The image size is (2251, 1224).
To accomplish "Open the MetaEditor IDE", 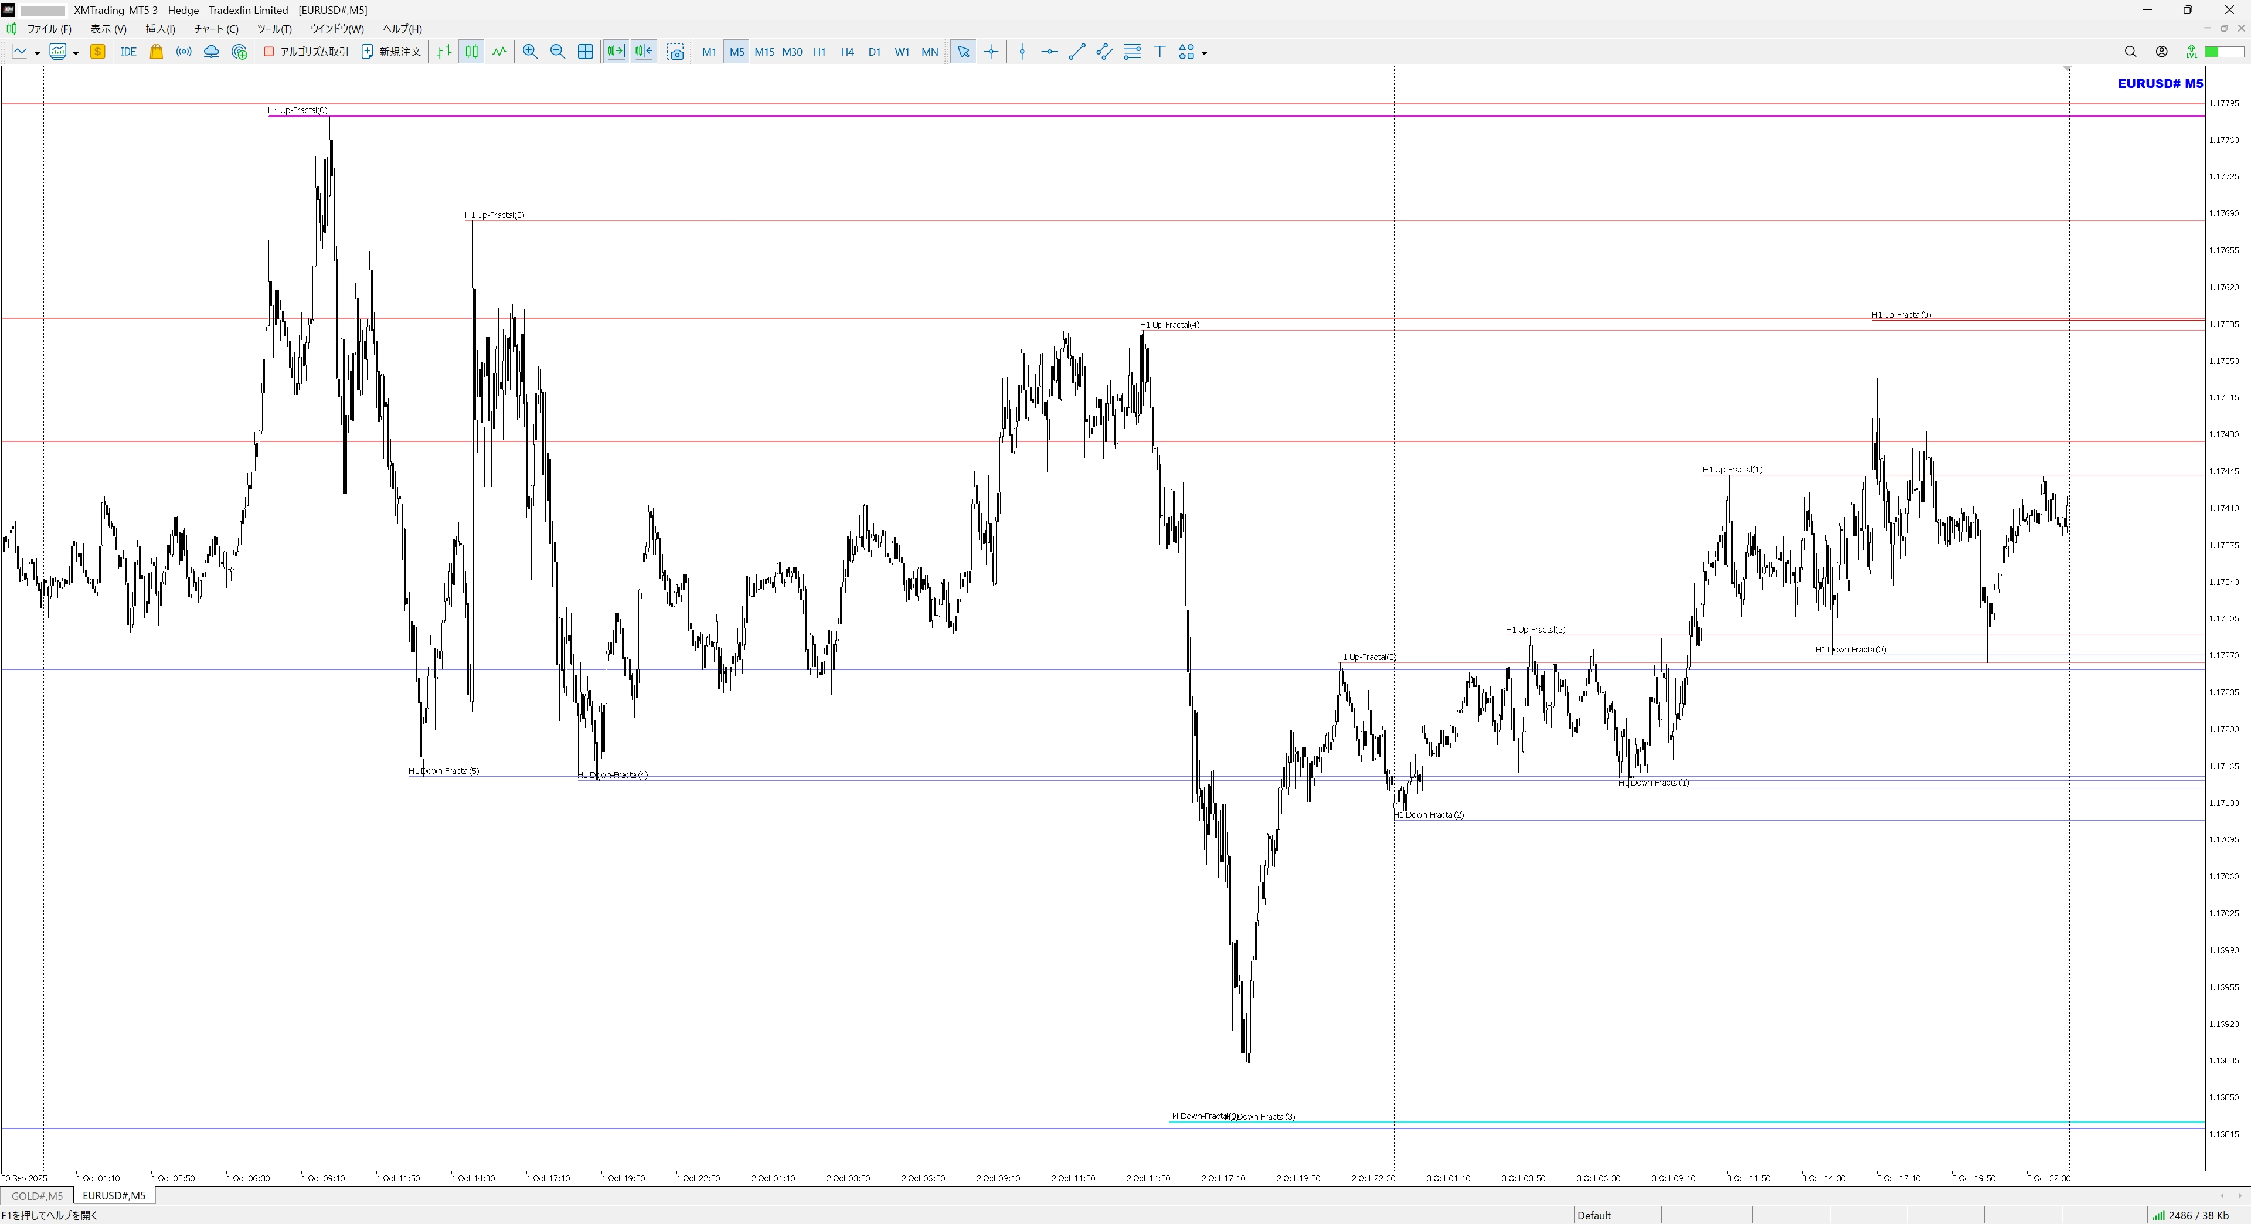I will 128,52.
